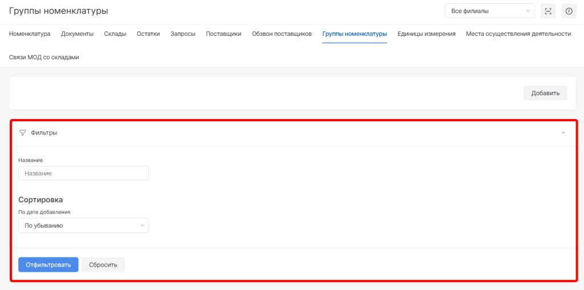Open the По убыванию sort order dropdown
The height and width of the screenshot is (290, 584).
pos(83,226)
